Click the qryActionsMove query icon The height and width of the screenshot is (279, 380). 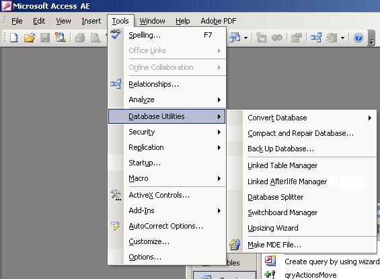[270, 275]
